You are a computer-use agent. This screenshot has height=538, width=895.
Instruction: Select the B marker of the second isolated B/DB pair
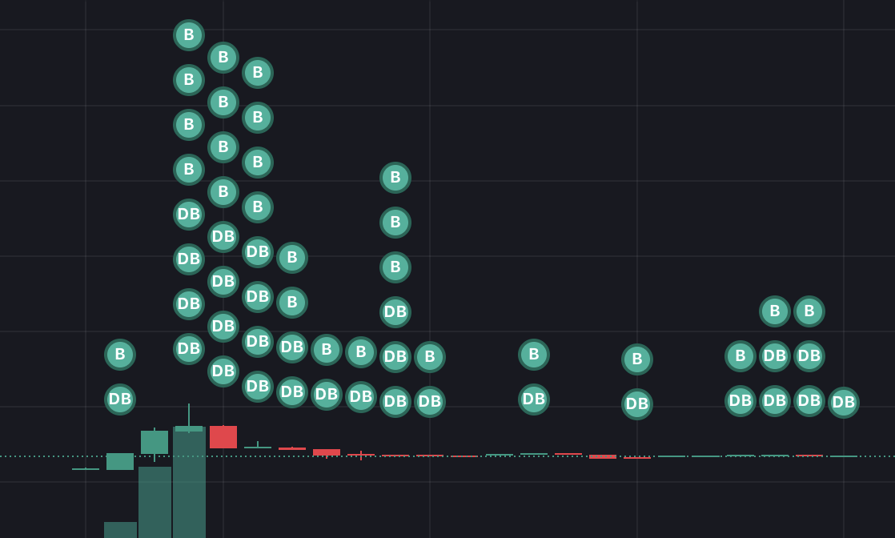pyautogui.click(x=637, y=359)
